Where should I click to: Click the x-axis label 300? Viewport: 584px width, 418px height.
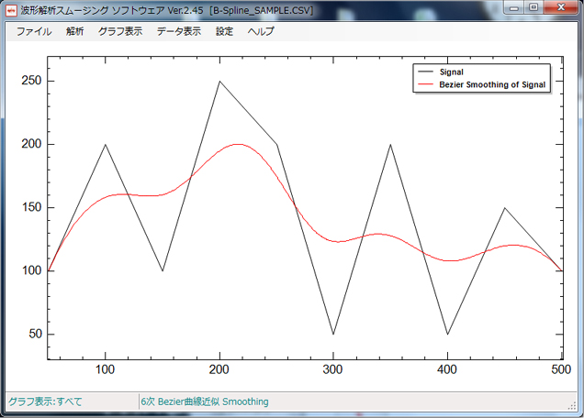[x=332, y=369]
